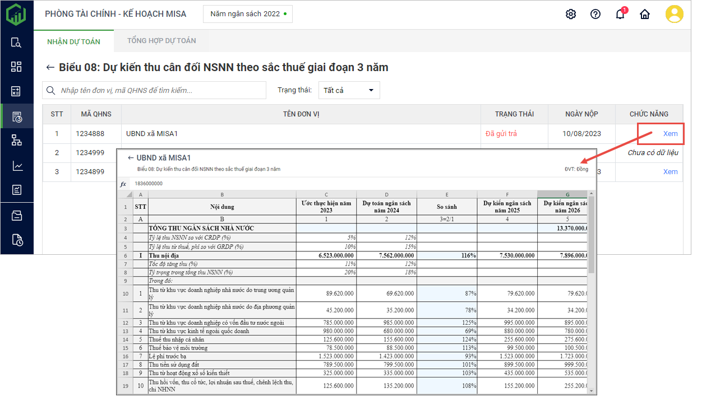Open the settings gear icon
The width and height of the screenshot is (711, 397).
click(x=571, y=15)
